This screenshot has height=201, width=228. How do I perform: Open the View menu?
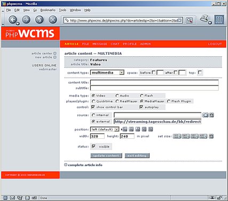(26, 10)
